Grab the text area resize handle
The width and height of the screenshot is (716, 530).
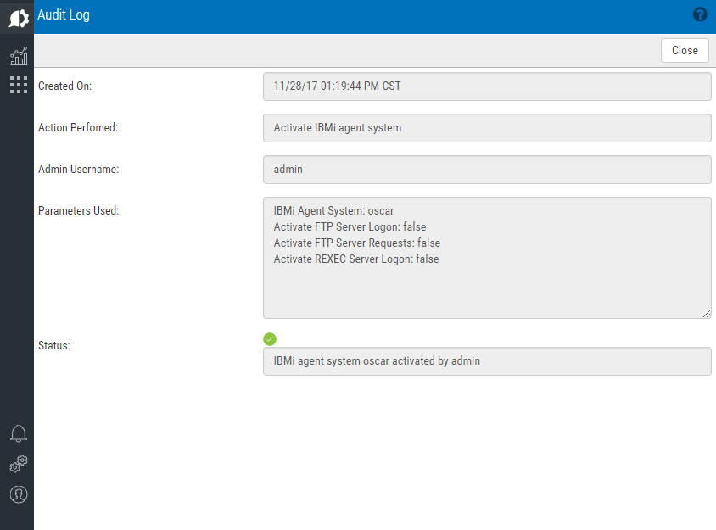[x=707, y=314]
